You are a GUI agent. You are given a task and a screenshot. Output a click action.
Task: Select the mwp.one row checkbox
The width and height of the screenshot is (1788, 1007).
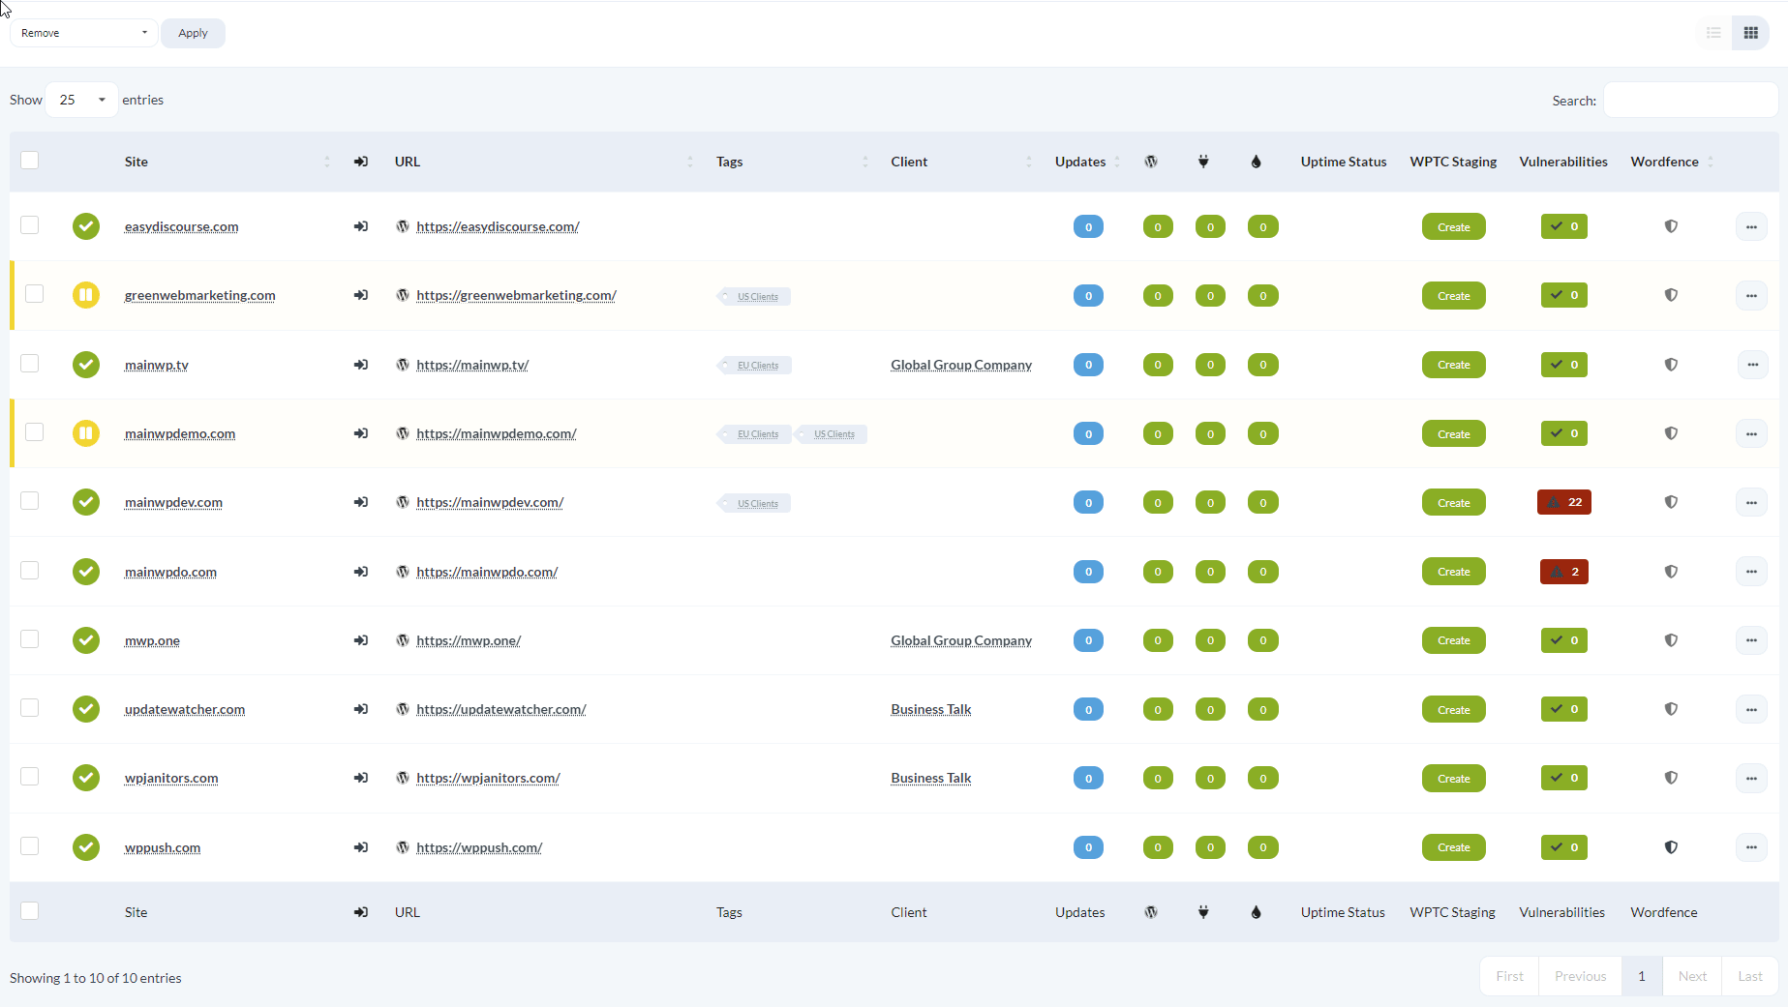tap(30, 639)
